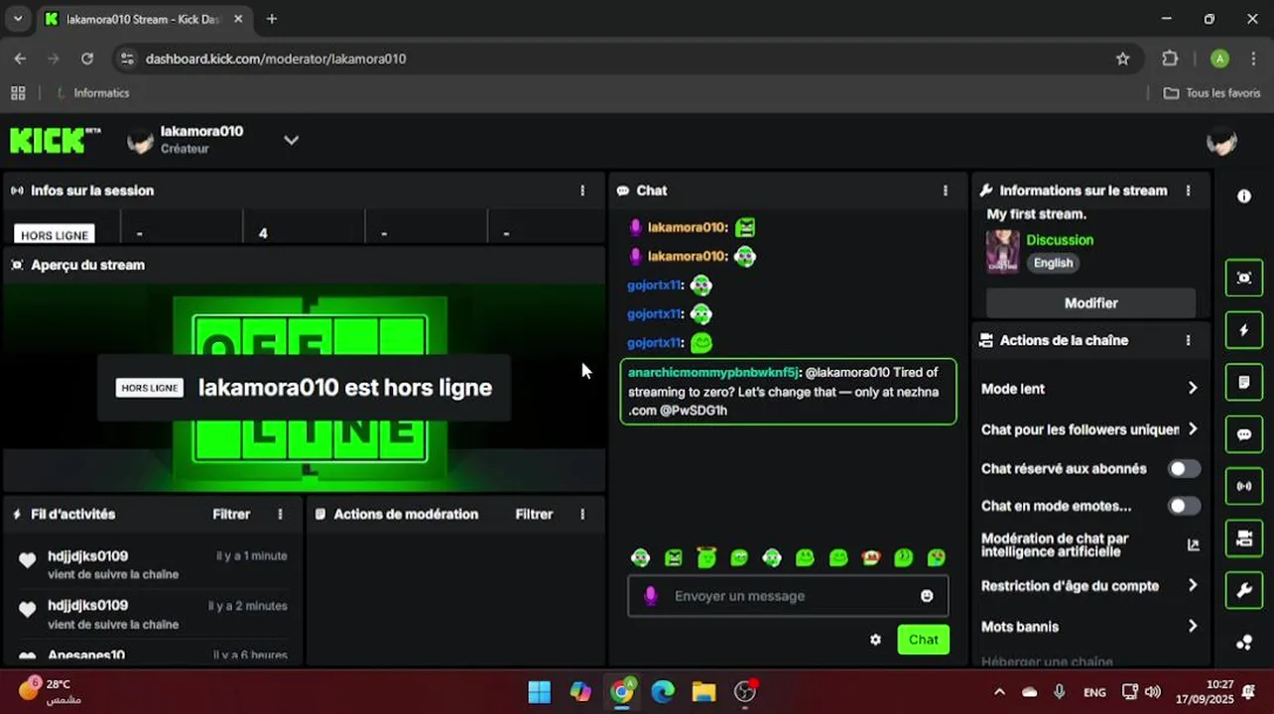Toggle the channel actions camera icon in sidebar

point(1244,538)
